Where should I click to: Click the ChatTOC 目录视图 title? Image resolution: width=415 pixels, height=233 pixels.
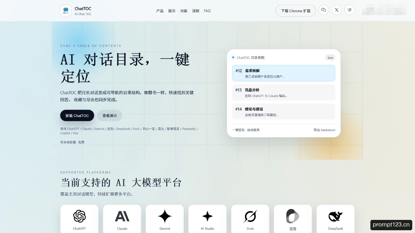(250, 58)
